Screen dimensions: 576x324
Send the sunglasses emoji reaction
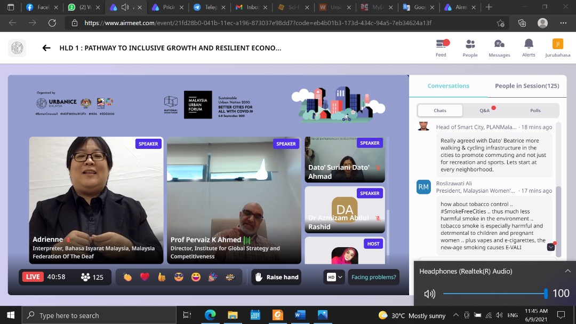coord(179,277)
